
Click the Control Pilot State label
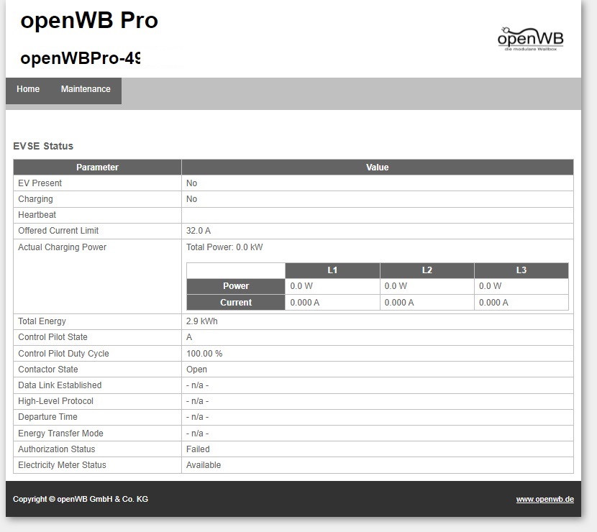(x=53, y=337)
